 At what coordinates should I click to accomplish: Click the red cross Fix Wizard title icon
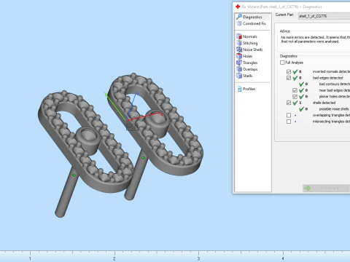[238, 7]
